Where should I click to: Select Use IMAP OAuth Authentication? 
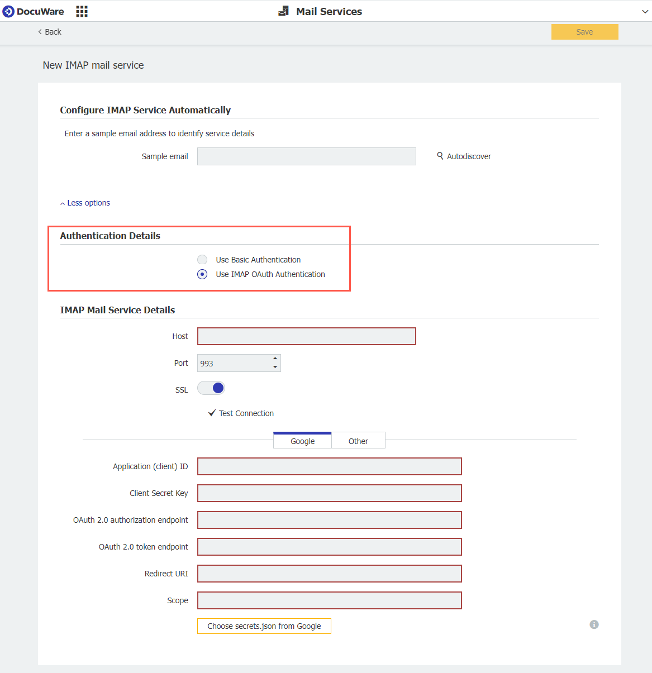coord(202,274)
